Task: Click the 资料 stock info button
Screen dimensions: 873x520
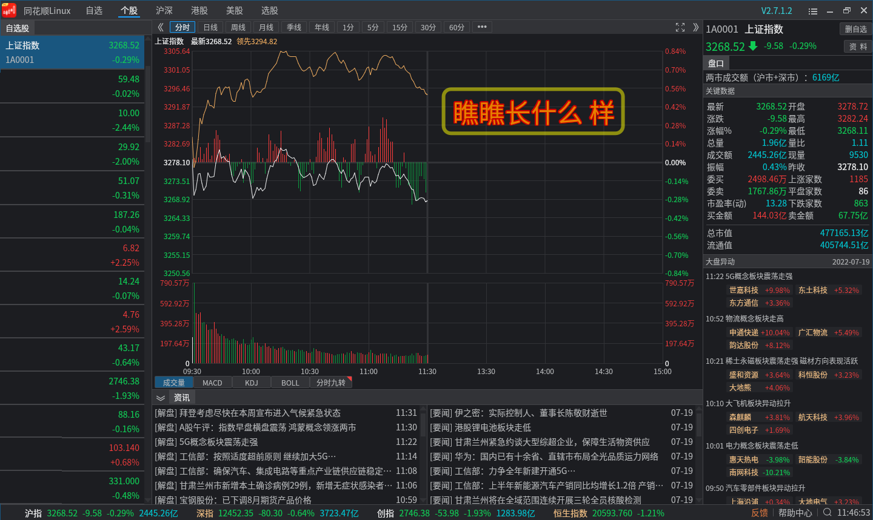Action: click(858, 47)
